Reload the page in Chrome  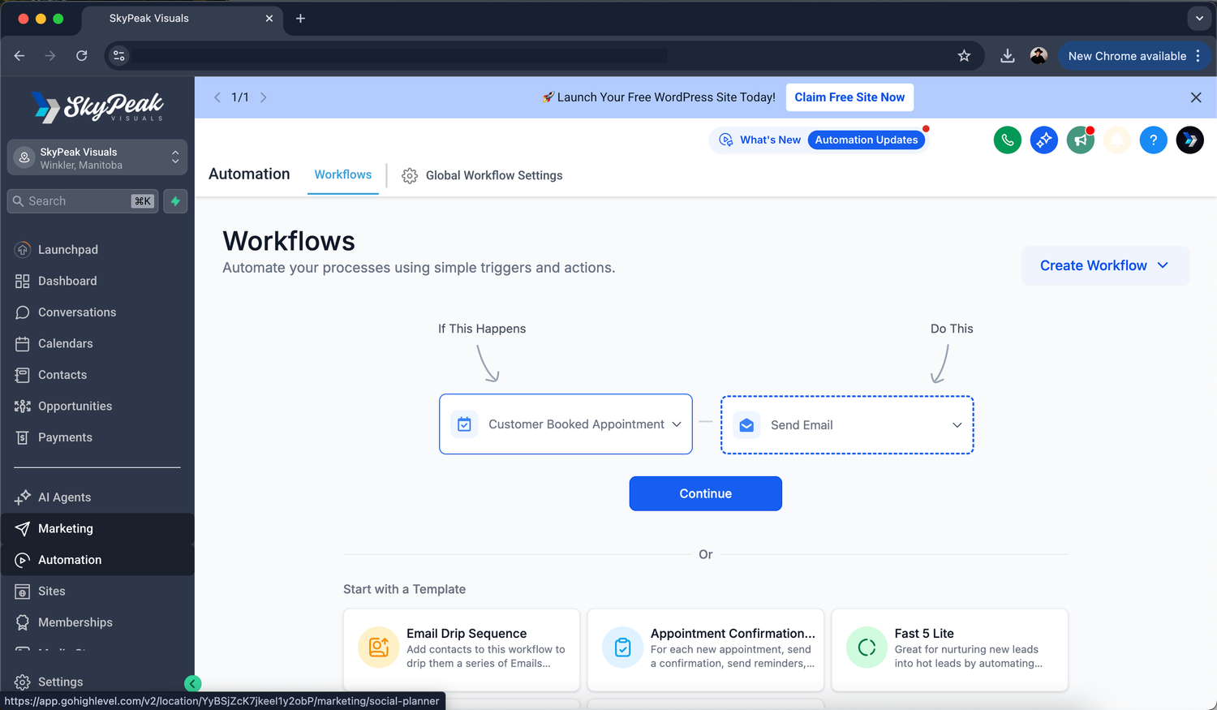82,56
